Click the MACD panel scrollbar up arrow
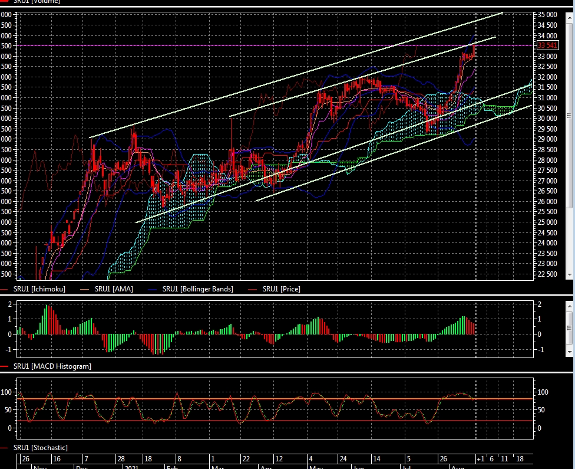This screenshot has height=469, width=575. [569, 306]
